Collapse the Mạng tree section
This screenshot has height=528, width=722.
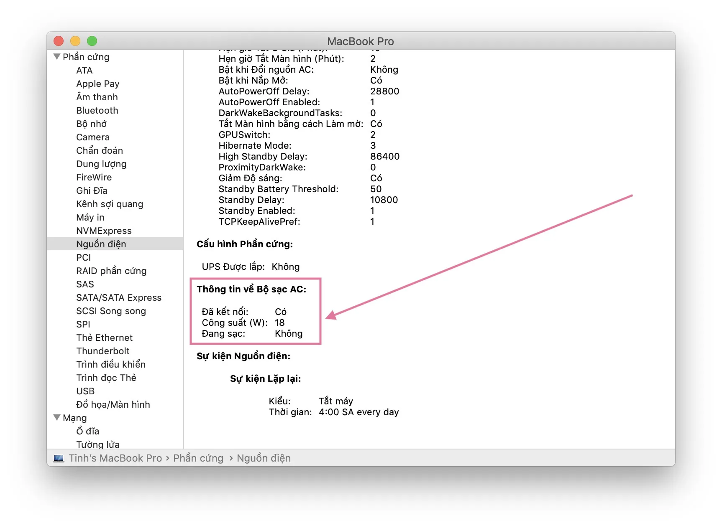coord(57,417)
